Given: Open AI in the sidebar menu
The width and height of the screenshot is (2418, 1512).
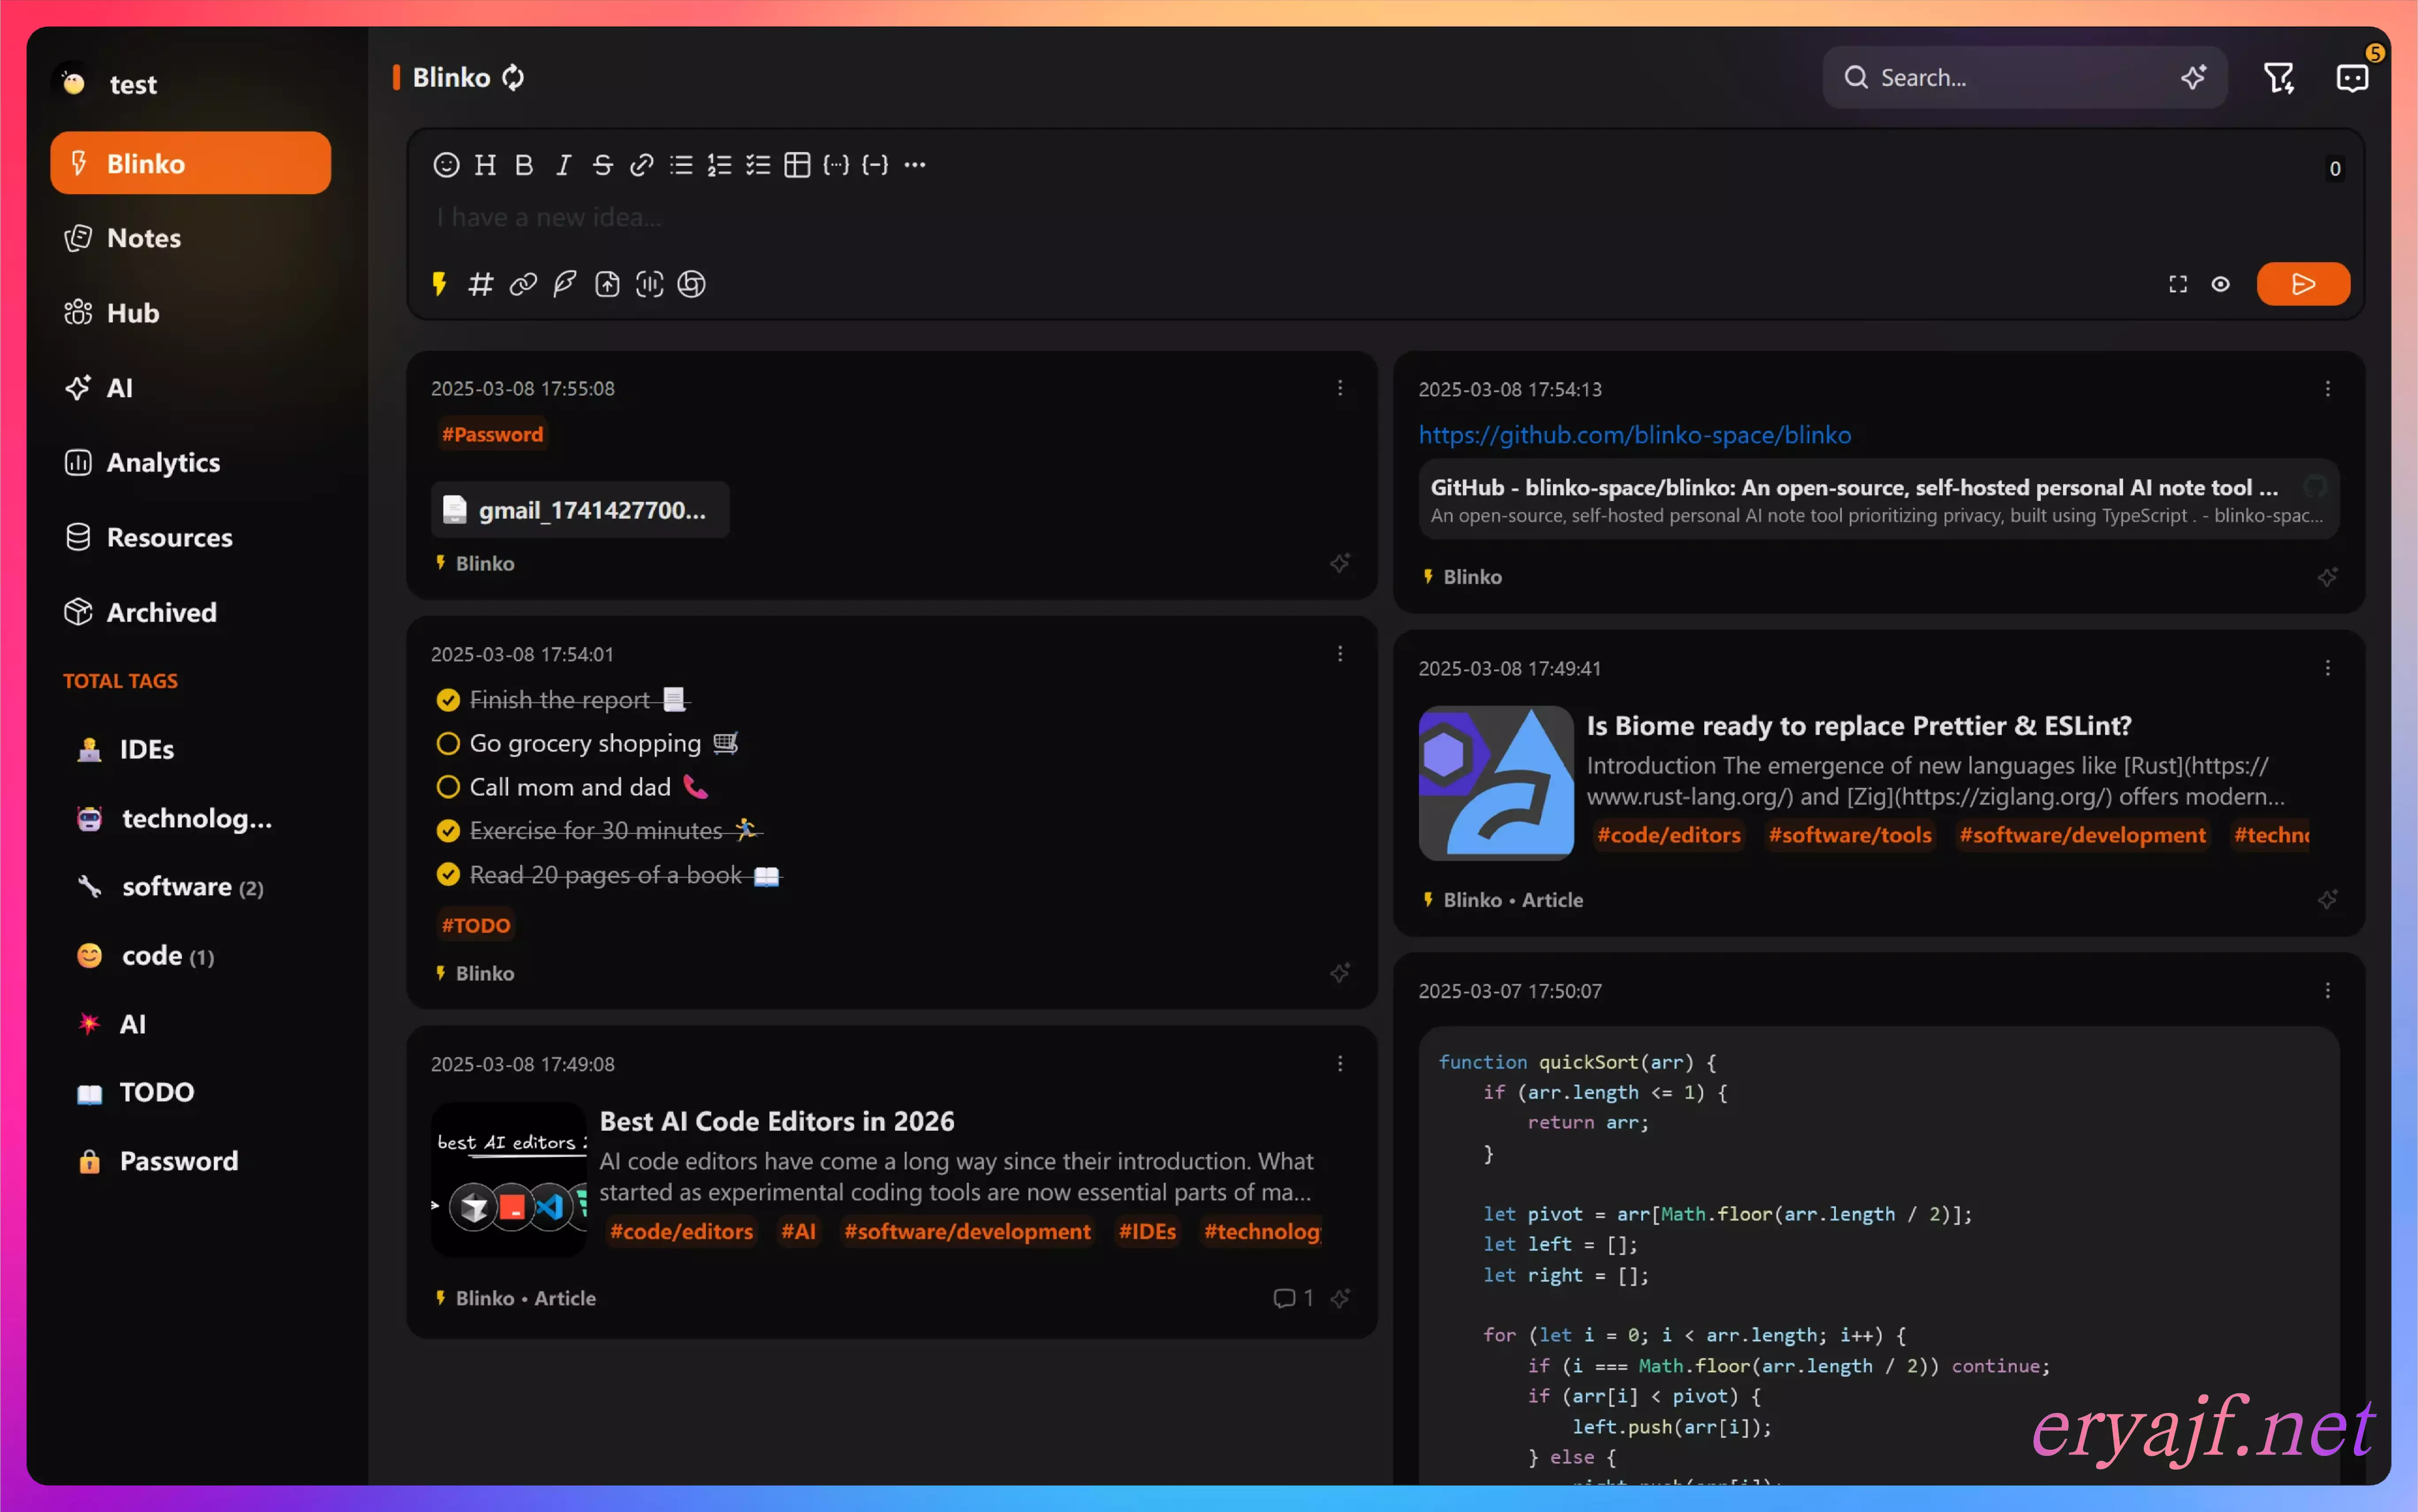Looking at the screenshot, I should [190, 388].
